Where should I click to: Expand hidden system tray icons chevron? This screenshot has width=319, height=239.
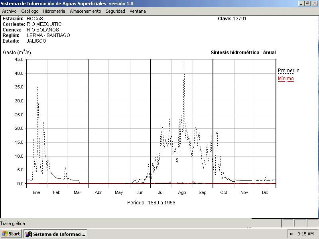(291, 234)
